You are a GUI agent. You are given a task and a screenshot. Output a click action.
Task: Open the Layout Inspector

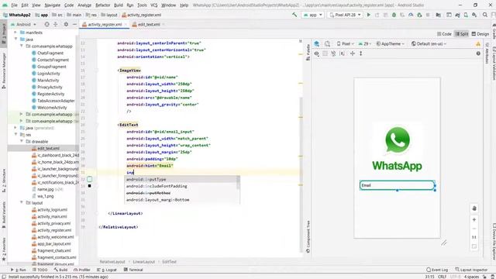click(471, 270)
